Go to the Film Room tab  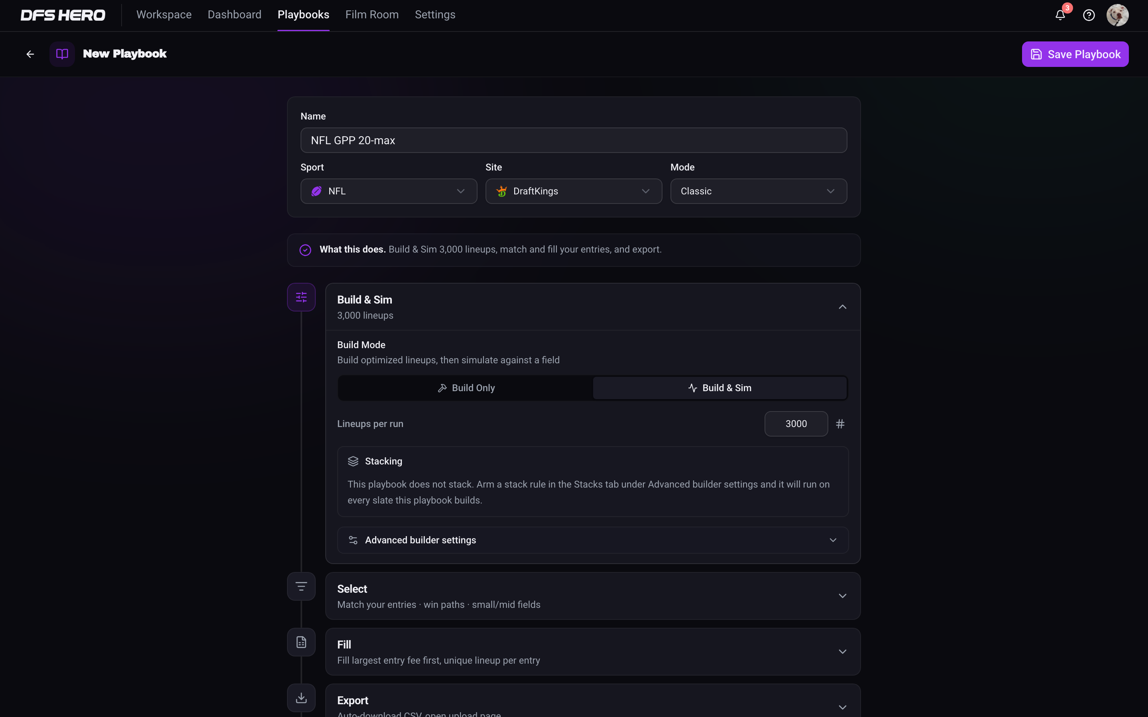[x=372, y=15]
